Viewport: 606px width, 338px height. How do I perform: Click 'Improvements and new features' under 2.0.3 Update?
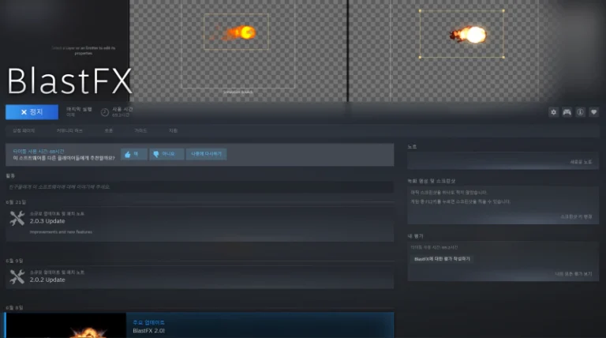(x=61, y=232)
